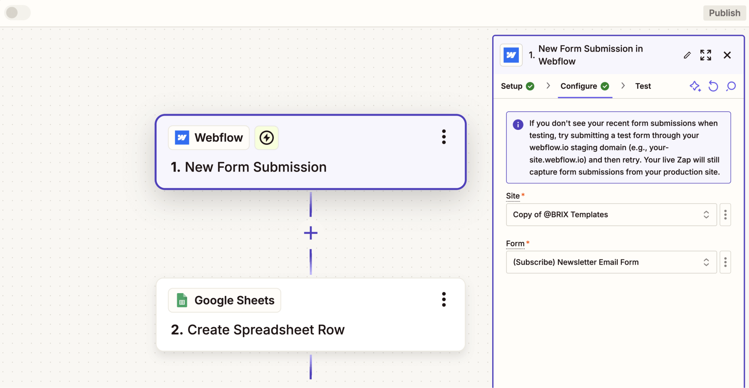Viewport: 749px width, 388px height.
Task: Close the step editor panel
Action: [x=727, y=55]
